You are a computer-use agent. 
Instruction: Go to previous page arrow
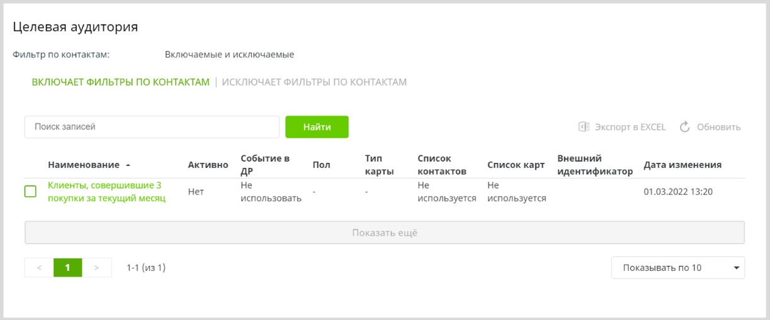(39, 268)
